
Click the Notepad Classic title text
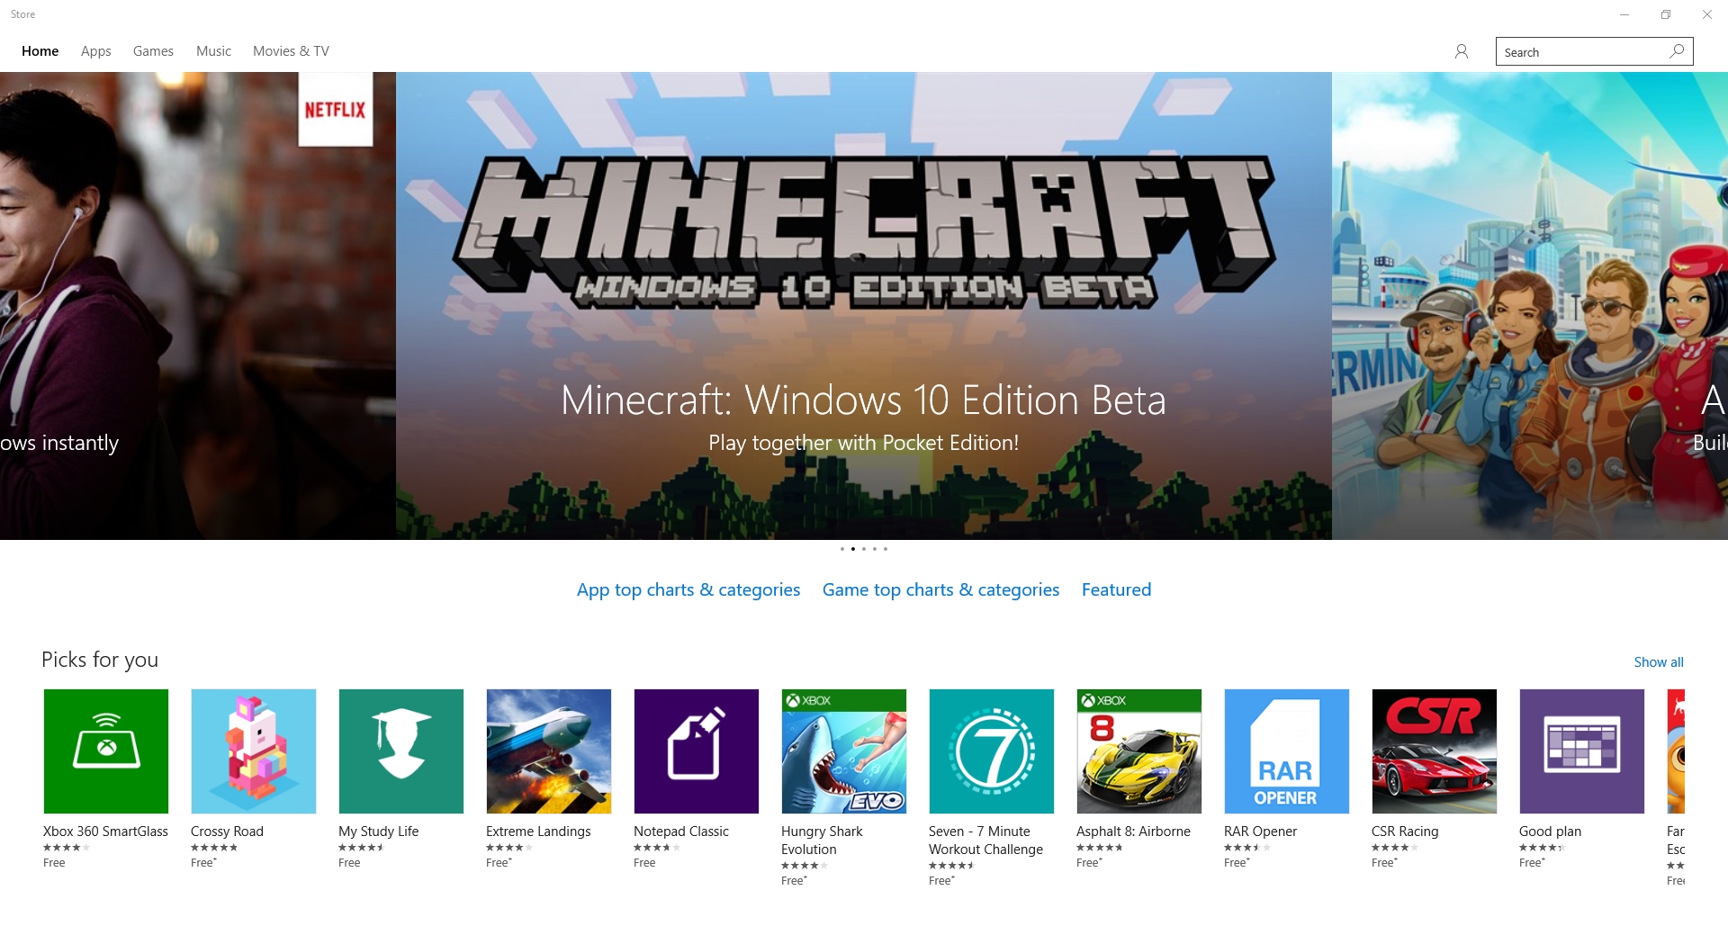[681, 832]
